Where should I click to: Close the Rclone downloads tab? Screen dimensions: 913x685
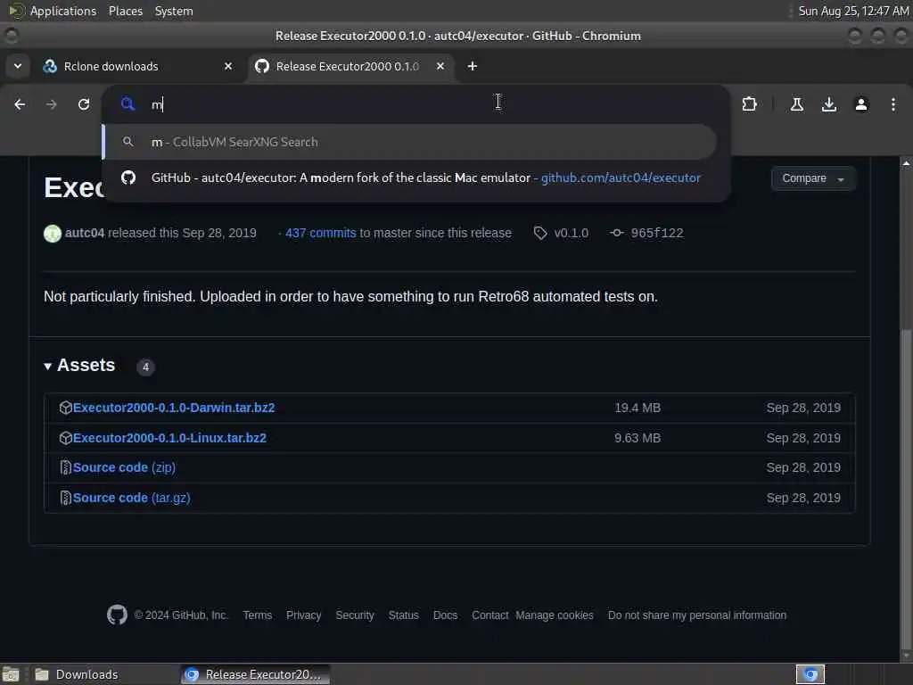click(228, 66)
